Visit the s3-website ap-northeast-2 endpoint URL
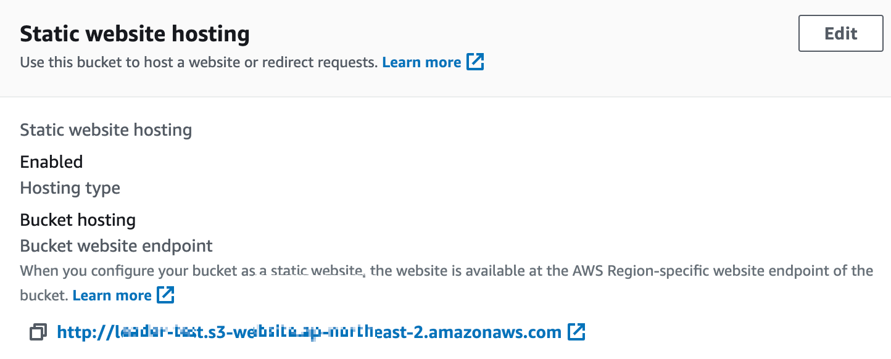 (309, 332)
